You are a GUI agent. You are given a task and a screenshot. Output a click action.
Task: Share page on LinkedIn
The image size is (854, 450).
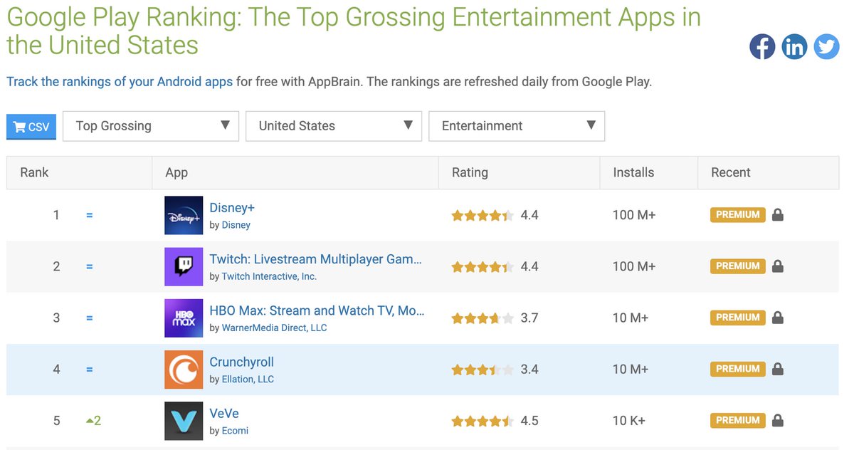click(794, 47)
